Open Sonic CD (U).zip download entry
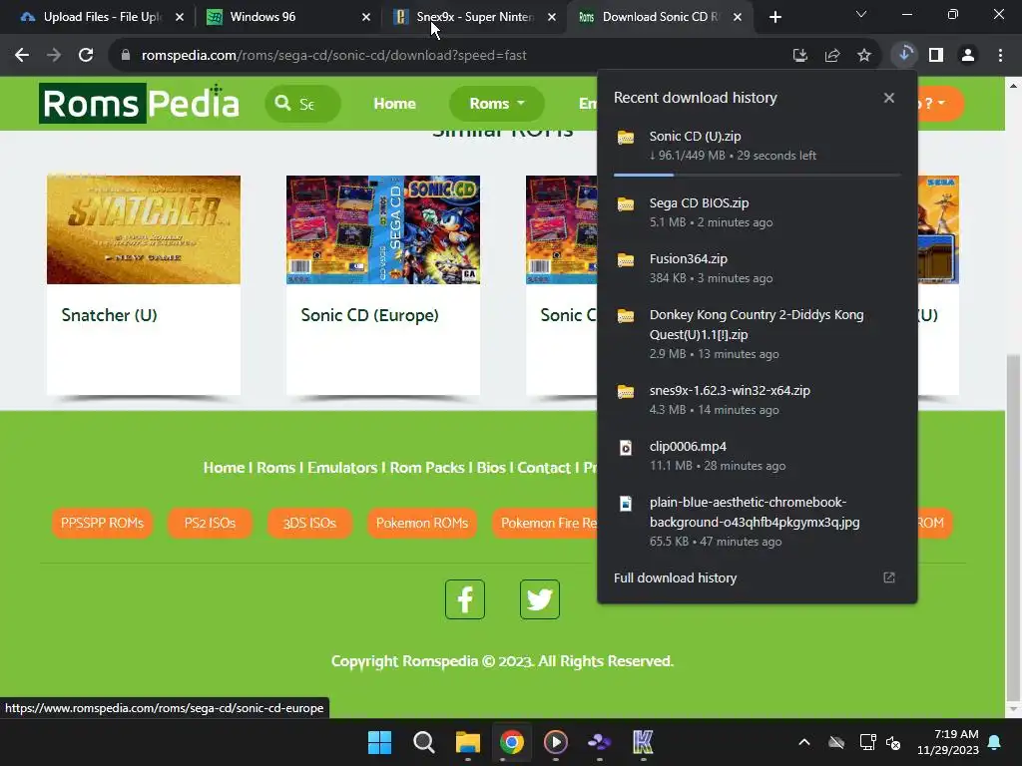The image size is (1022, 766). (x=757, y=146)
